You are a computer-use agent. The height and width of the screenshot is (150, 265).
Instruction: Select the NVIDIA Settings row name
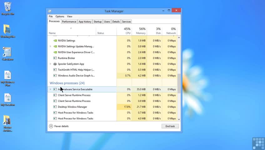coord(67,41)
